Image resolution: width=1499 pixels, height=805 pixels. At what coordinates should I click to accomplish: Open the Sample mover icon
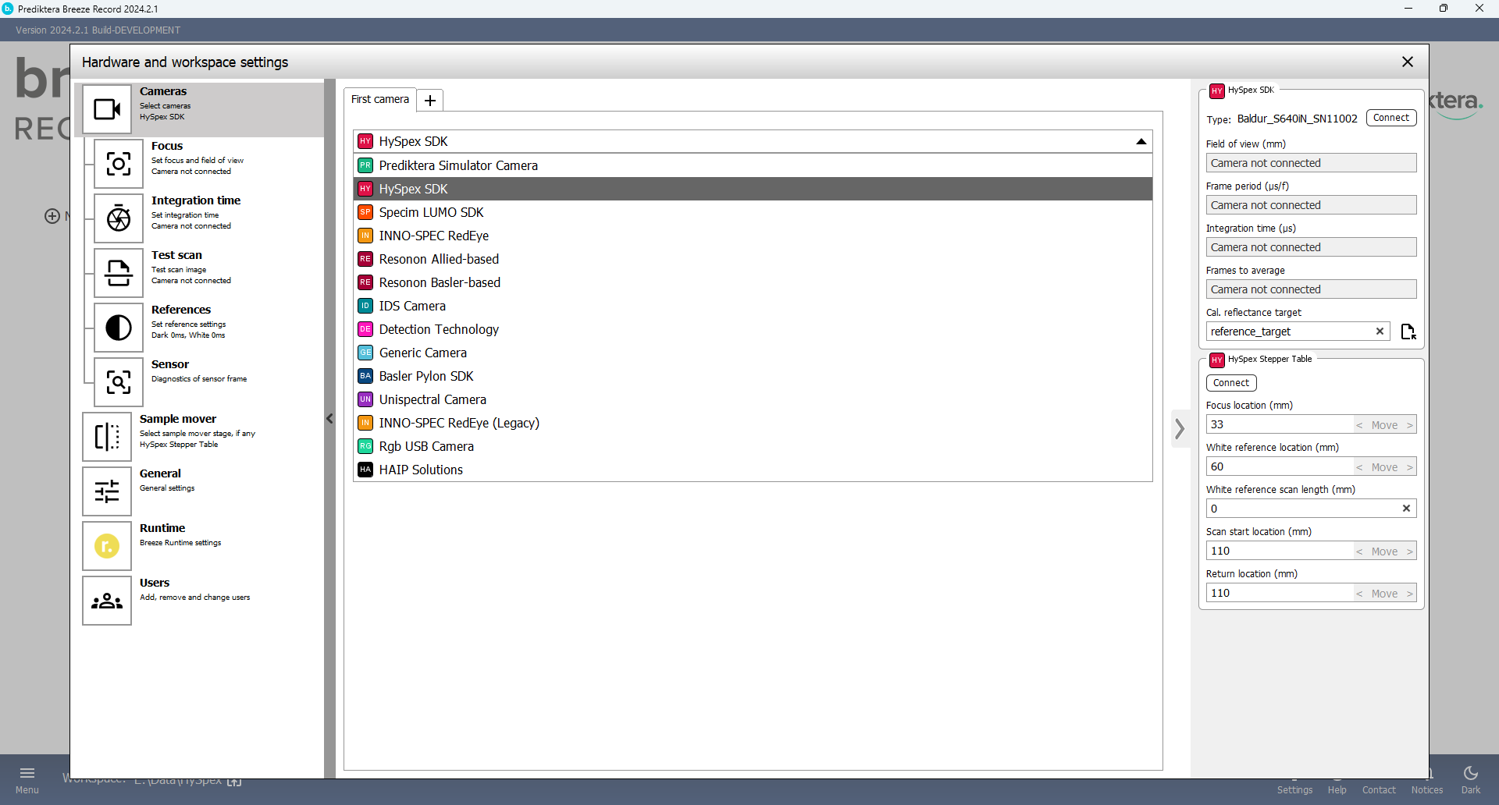(107, 437)
